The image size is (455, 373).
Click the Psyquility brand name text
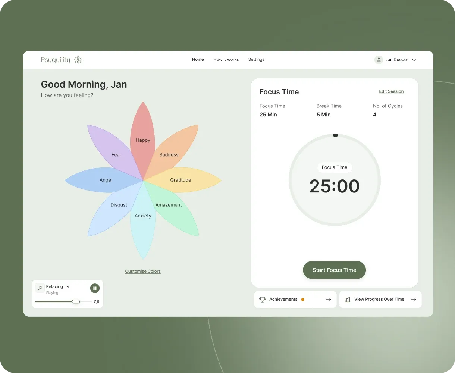[56, 60]
